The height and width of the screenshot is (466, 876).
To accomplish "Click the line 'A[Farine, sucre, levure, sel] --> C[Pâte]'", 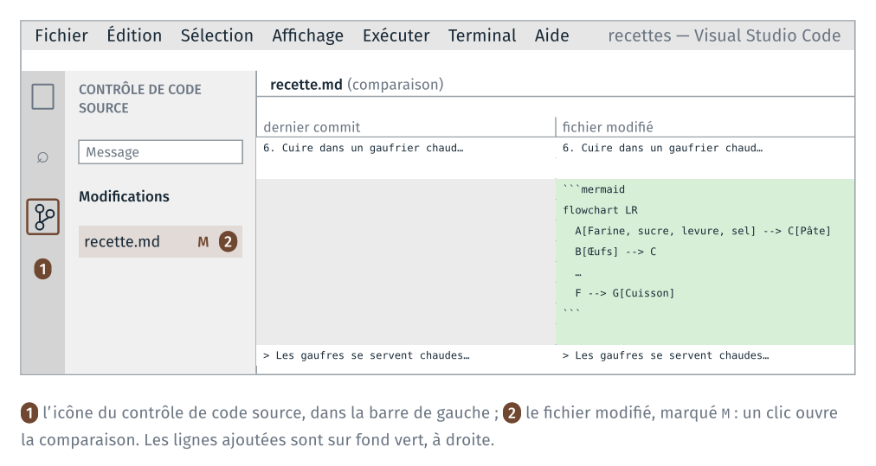I will pyautogui.click(x=703, y=231).
